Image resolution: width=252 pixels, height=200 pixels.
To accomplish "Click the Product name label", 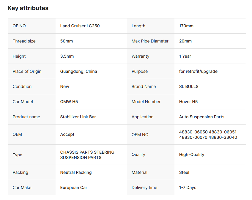I will [26, 117].
